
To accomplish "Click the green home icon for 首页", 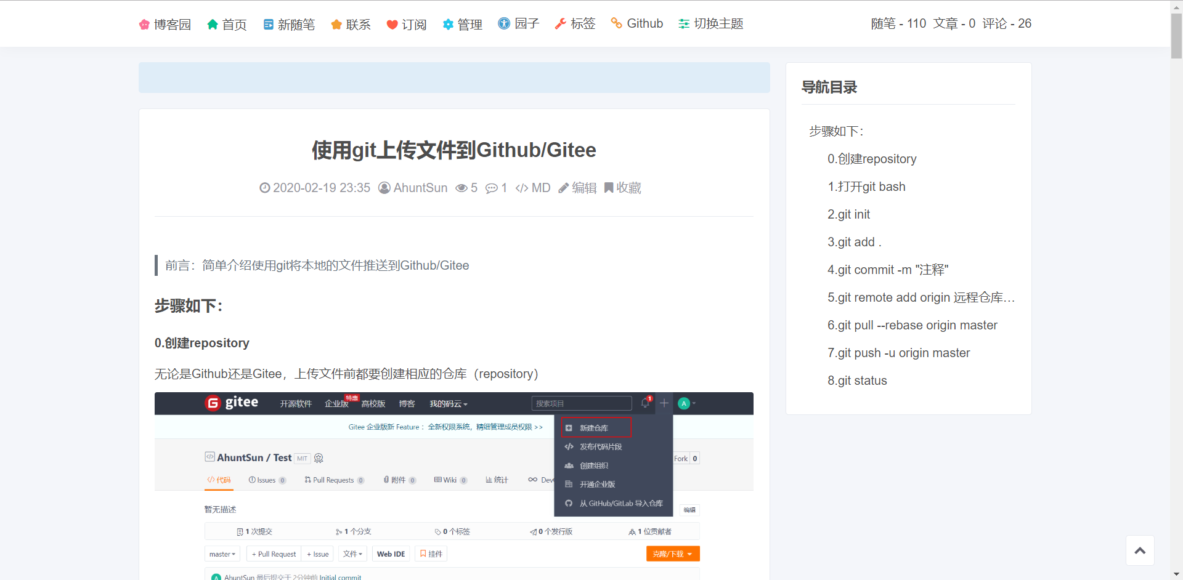I will (x=213, y=25).
